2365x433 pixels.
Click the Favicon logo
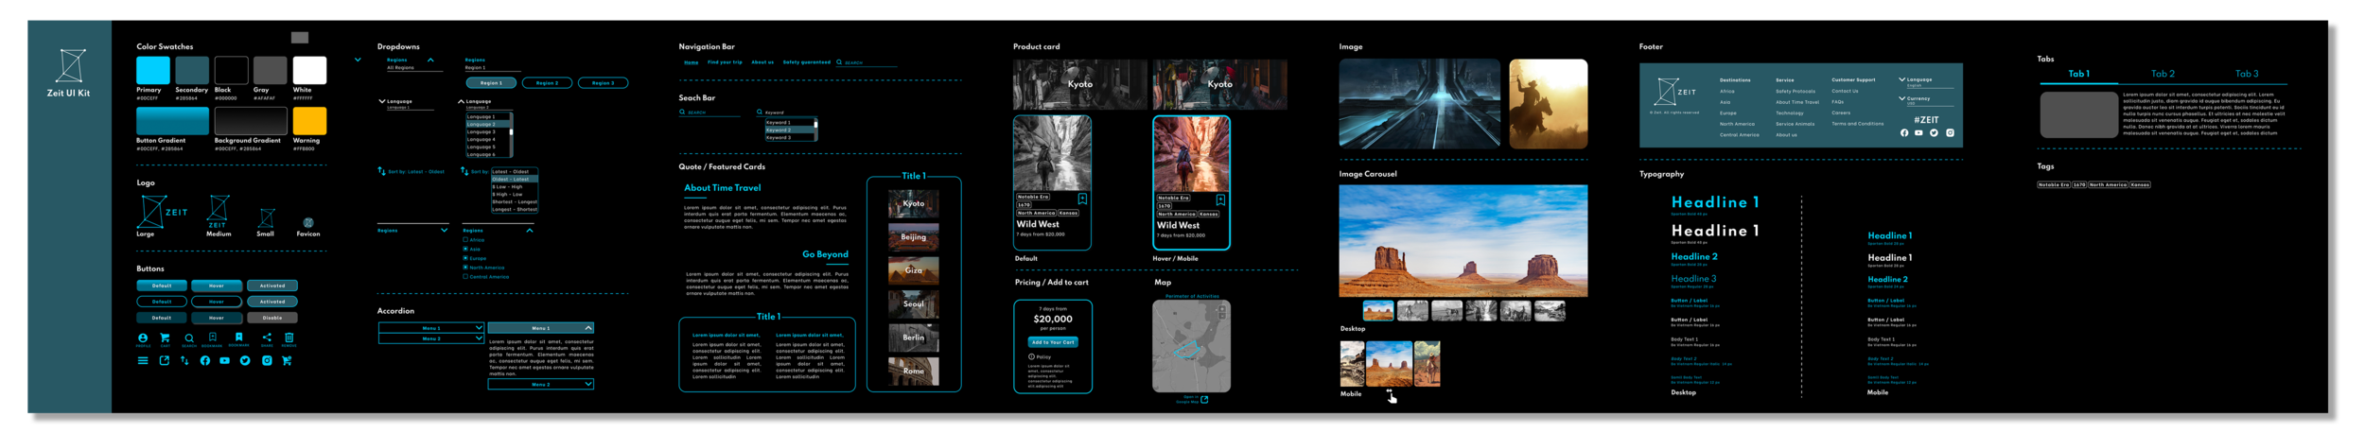[x=308, y=223]
